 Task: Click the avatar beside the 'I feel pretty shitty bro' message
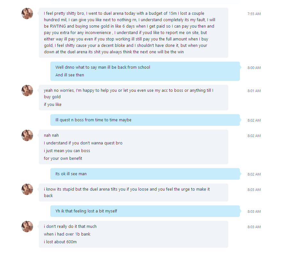(27, 13)
